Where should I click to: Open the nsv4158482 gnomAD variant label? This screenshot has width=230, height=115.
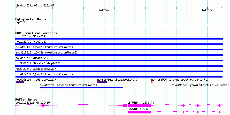44,47
